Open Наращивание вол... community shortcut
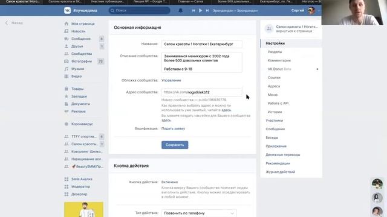Screen dimensions: 387x217 (83, 159)
